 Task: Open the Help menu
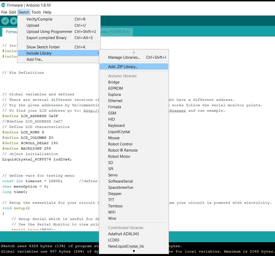47,12
